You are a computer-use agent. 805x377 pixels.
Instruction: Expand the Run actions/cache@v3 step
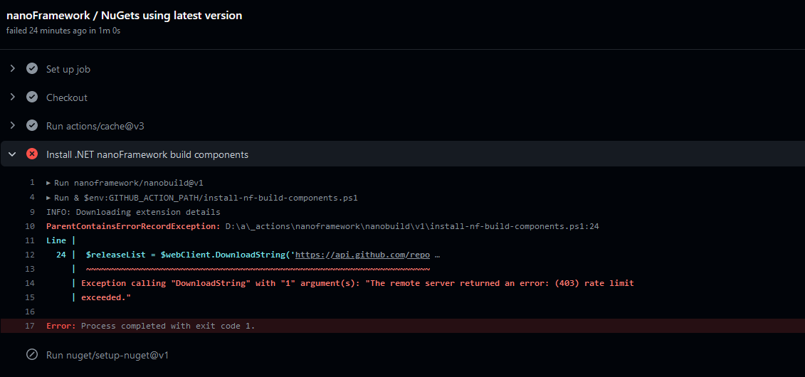coord(13,126)
